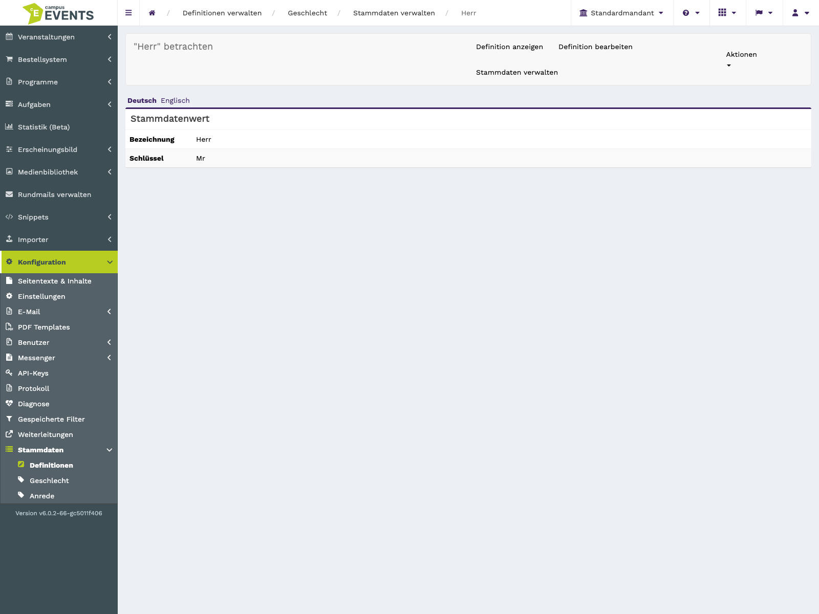Screen dimensions: 819x614
Task: Switch to the Englisch language tab
Action: click(x=175, y=100)
